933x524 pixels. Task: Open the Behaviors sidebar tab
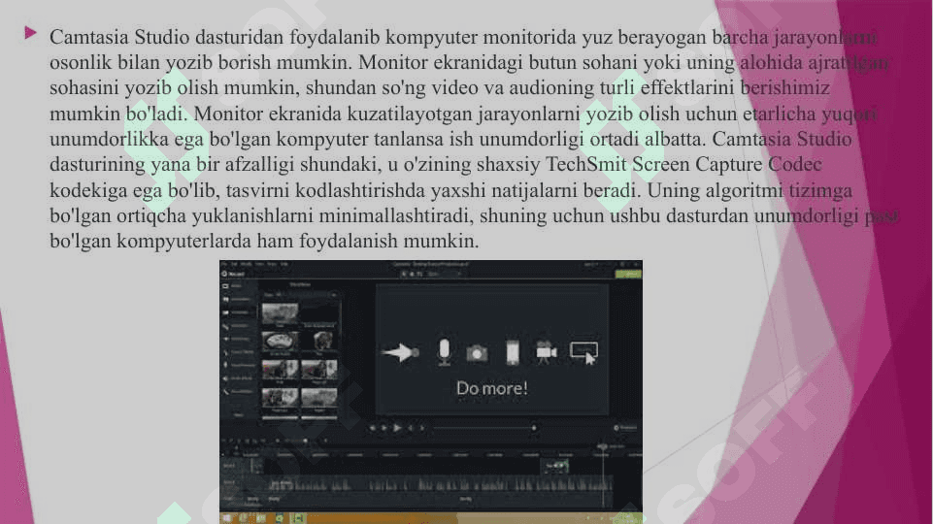click(237, 326)
